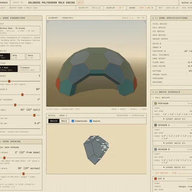Select the Triangles pattern option
The image size is (192, 192).
[29, 69]
